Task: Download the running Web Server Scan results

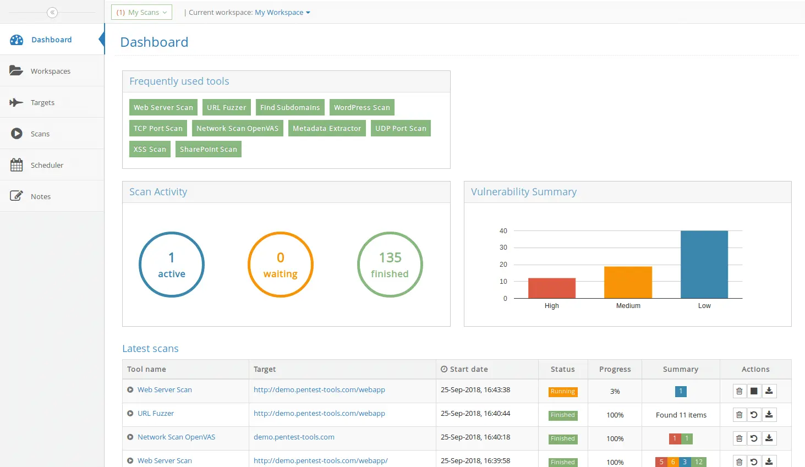Action: click(769, 391)
